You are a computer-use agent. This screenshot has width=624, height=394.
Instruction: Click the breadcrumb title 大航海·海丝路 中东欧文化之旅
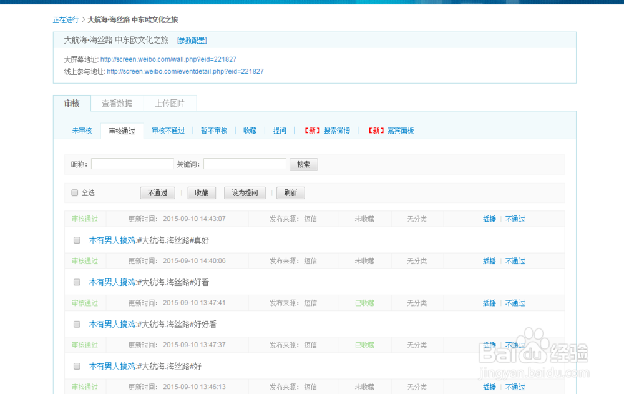click(132, 20)
